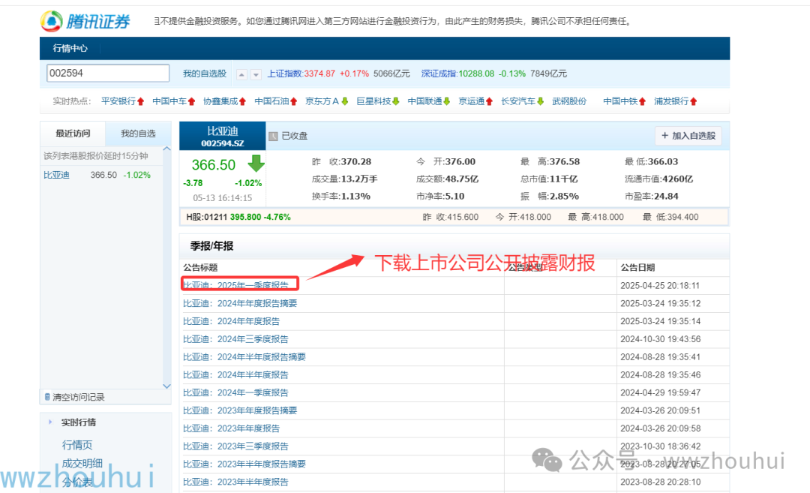Click the 公告标题 column header
Image resolution: width=810 pixels, height=493 pixels.
(x=200, y=268)
